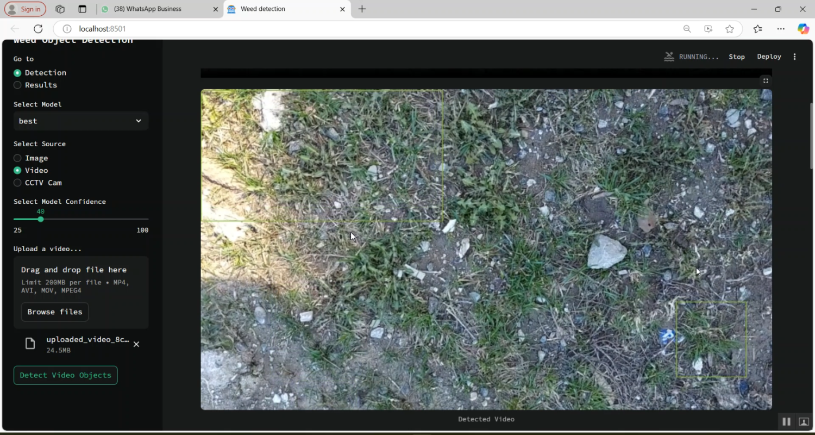The image size is (815, 435).
Task: Remove the uploaded video file
Action: pyautogui.click(x=136, y=344)
